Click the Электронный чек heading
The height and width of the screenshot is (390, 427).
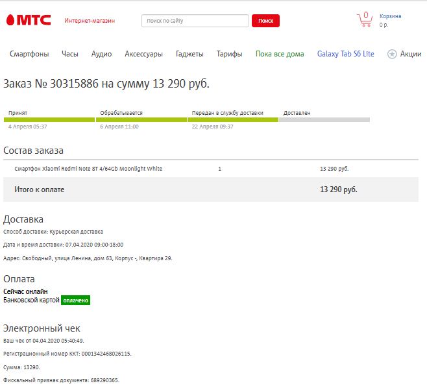point(42,328)
